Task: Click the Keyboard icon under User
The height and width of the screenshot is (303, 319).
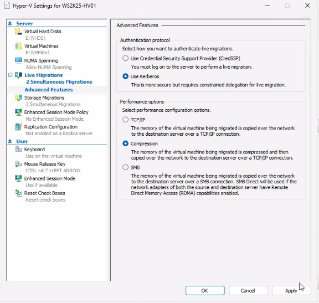Action: tap(18, 149)
